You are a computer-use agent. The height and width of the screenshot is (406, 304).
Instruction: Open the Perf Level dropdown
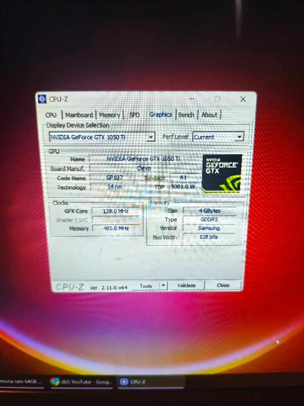click(240, 137)
